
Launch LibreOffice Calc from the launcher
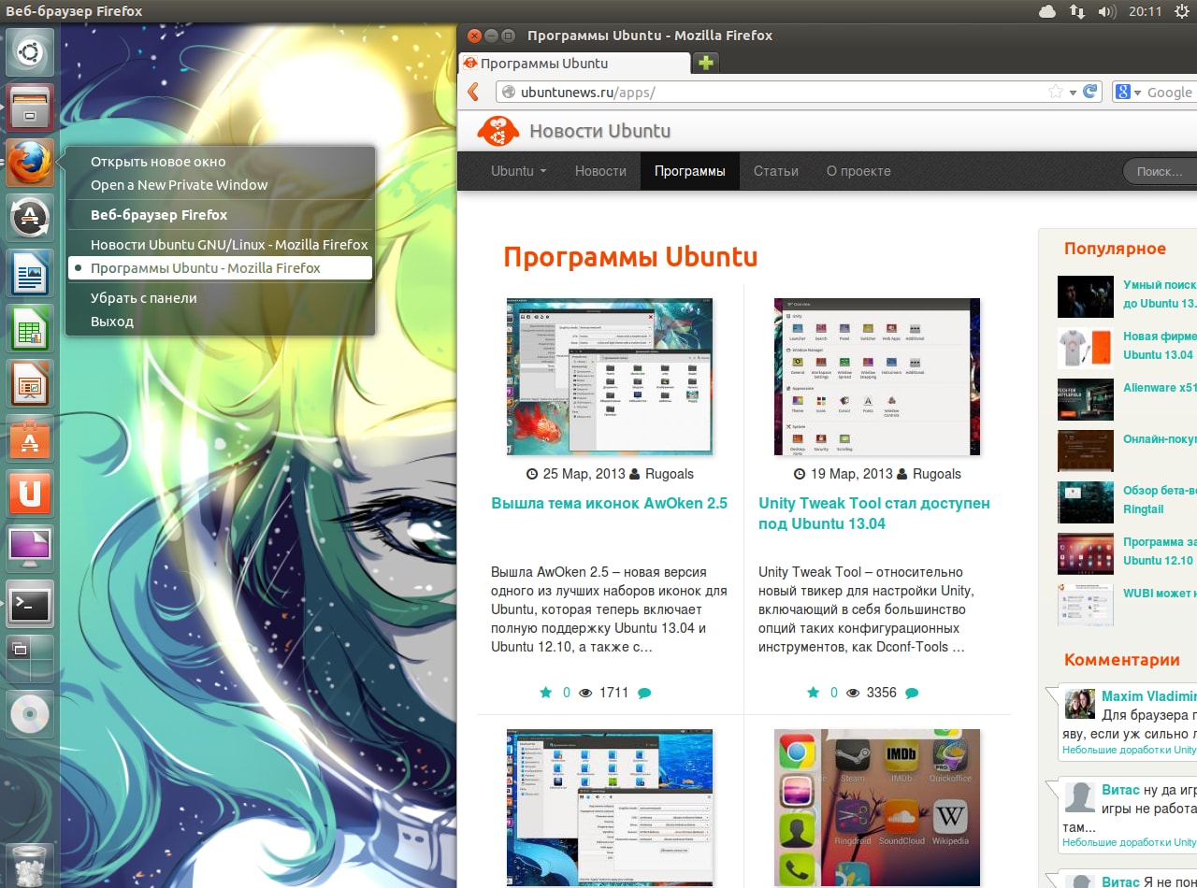point(30,327)
